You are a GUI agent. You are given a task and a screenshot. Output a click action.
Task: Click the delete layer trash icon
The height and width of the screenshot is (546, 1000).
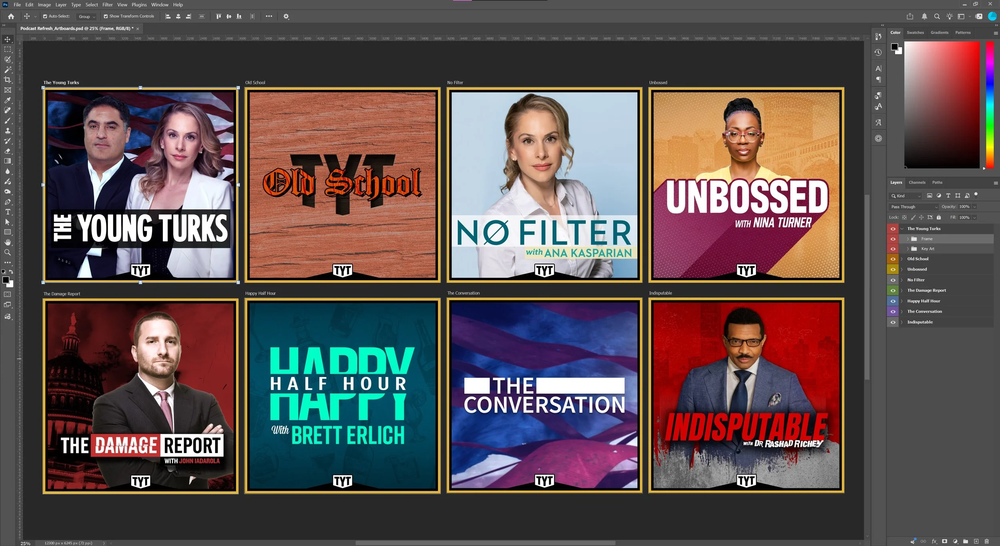coord(987,541)
